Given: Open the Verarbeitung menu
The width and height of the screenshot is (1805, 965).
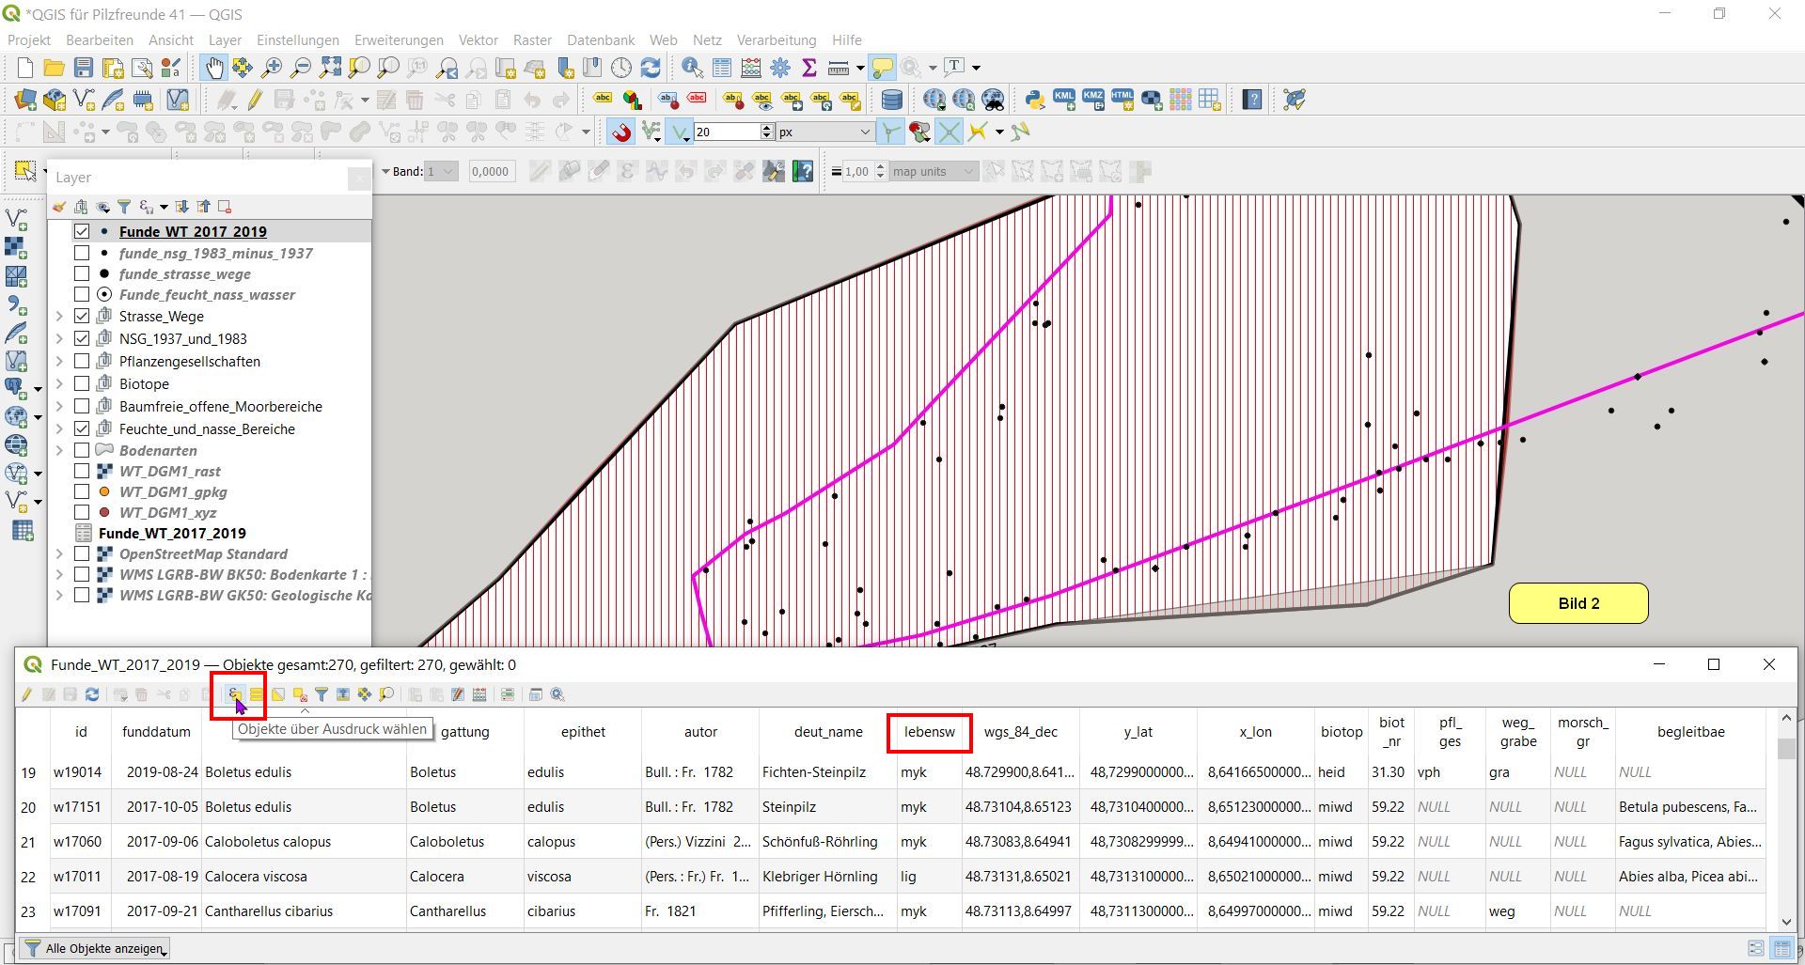Looking at the screenshot, I should pyautogui.click(x=776, y=40).
